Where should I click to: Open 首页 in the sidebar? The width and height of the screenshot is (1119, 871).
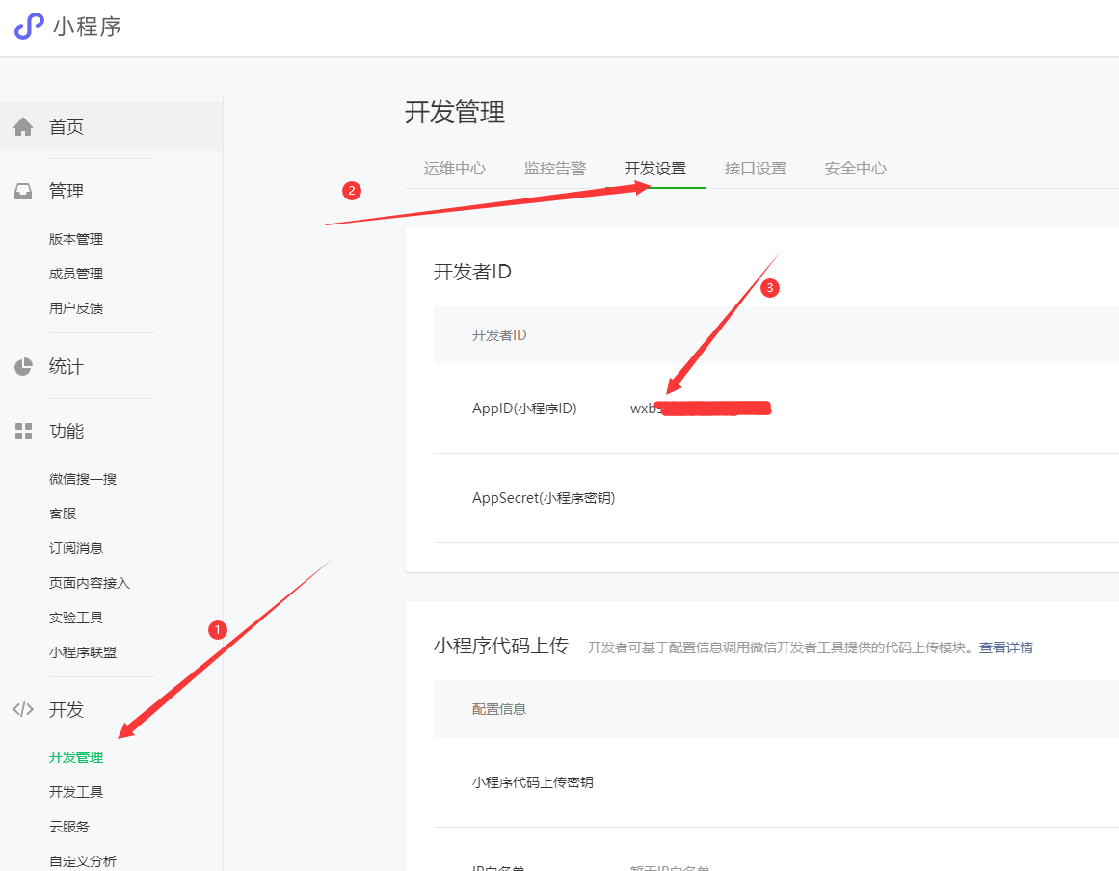pos(67,127)
